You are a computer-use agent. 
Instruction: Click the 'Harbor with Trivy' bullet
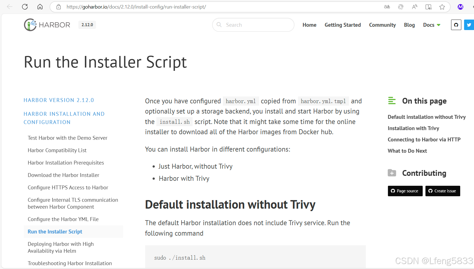pos(184,178)
